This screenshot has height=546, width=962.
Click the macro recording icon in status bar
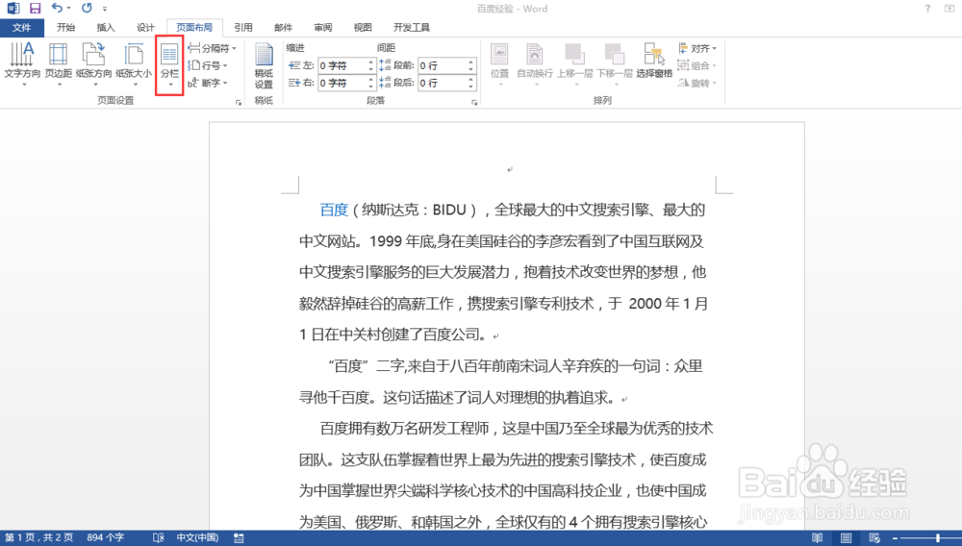tap(239, 538)
